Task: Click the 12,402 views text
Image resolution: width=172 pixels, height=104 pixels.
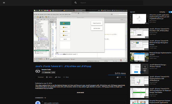Action: tap(153, 48)
